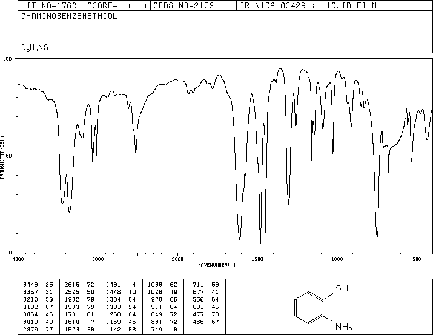
Task: Select peak table value 711
Action: pyautogui.click(x=198, y=285)
